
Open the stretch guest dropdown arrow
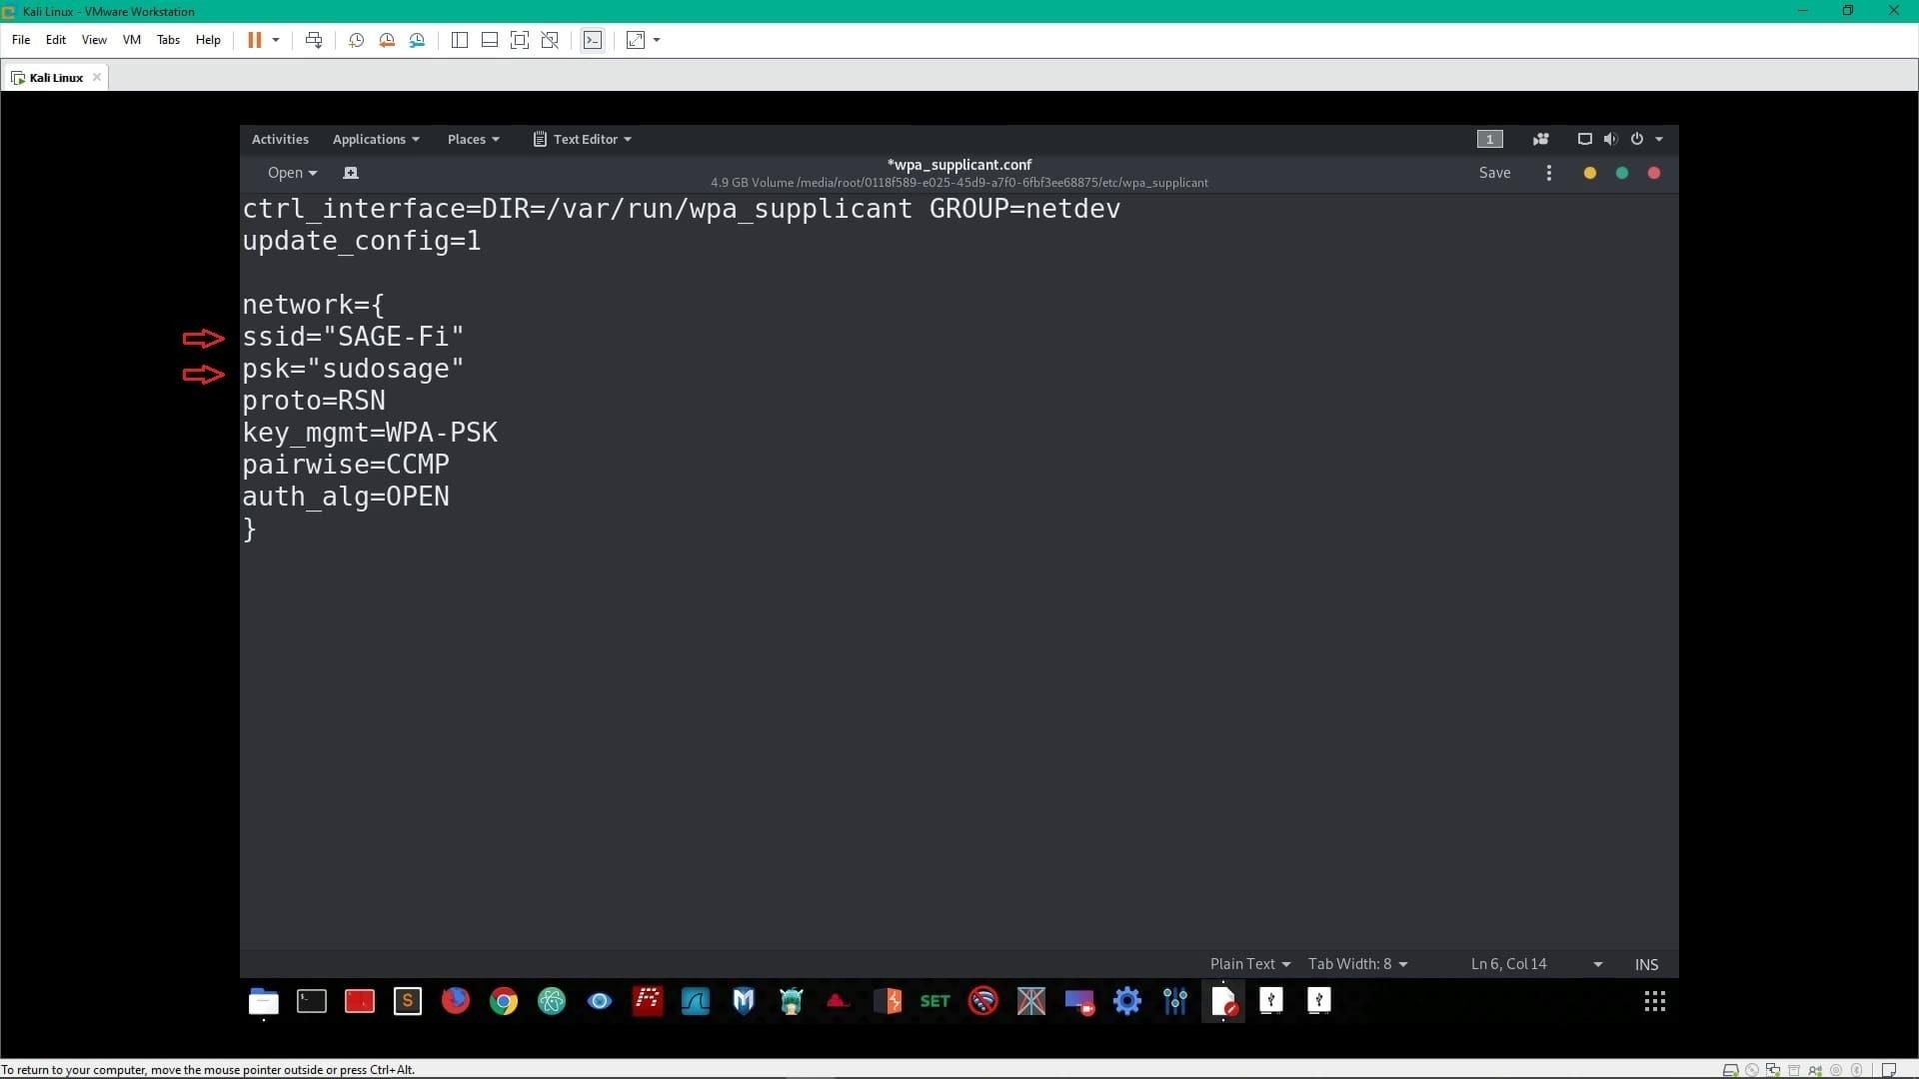click(x=657, y=40)
